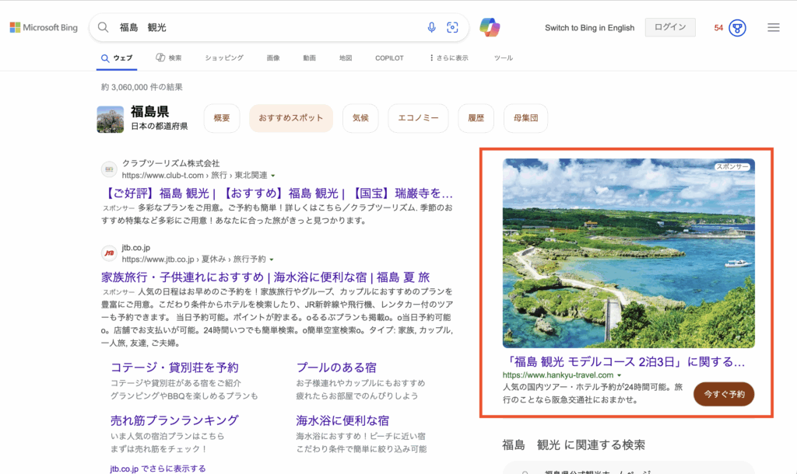The image size is (797, 474).
Task: Switch to the 動画 tab
Action: (309, 58)
